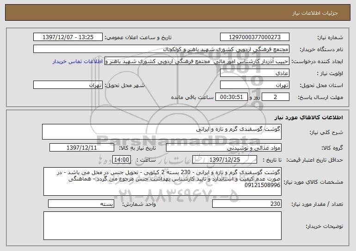Click the request creator field حبیب آذردار
Image resolution: width=356 pixels, height=251 pixels.
coord(197,61)
